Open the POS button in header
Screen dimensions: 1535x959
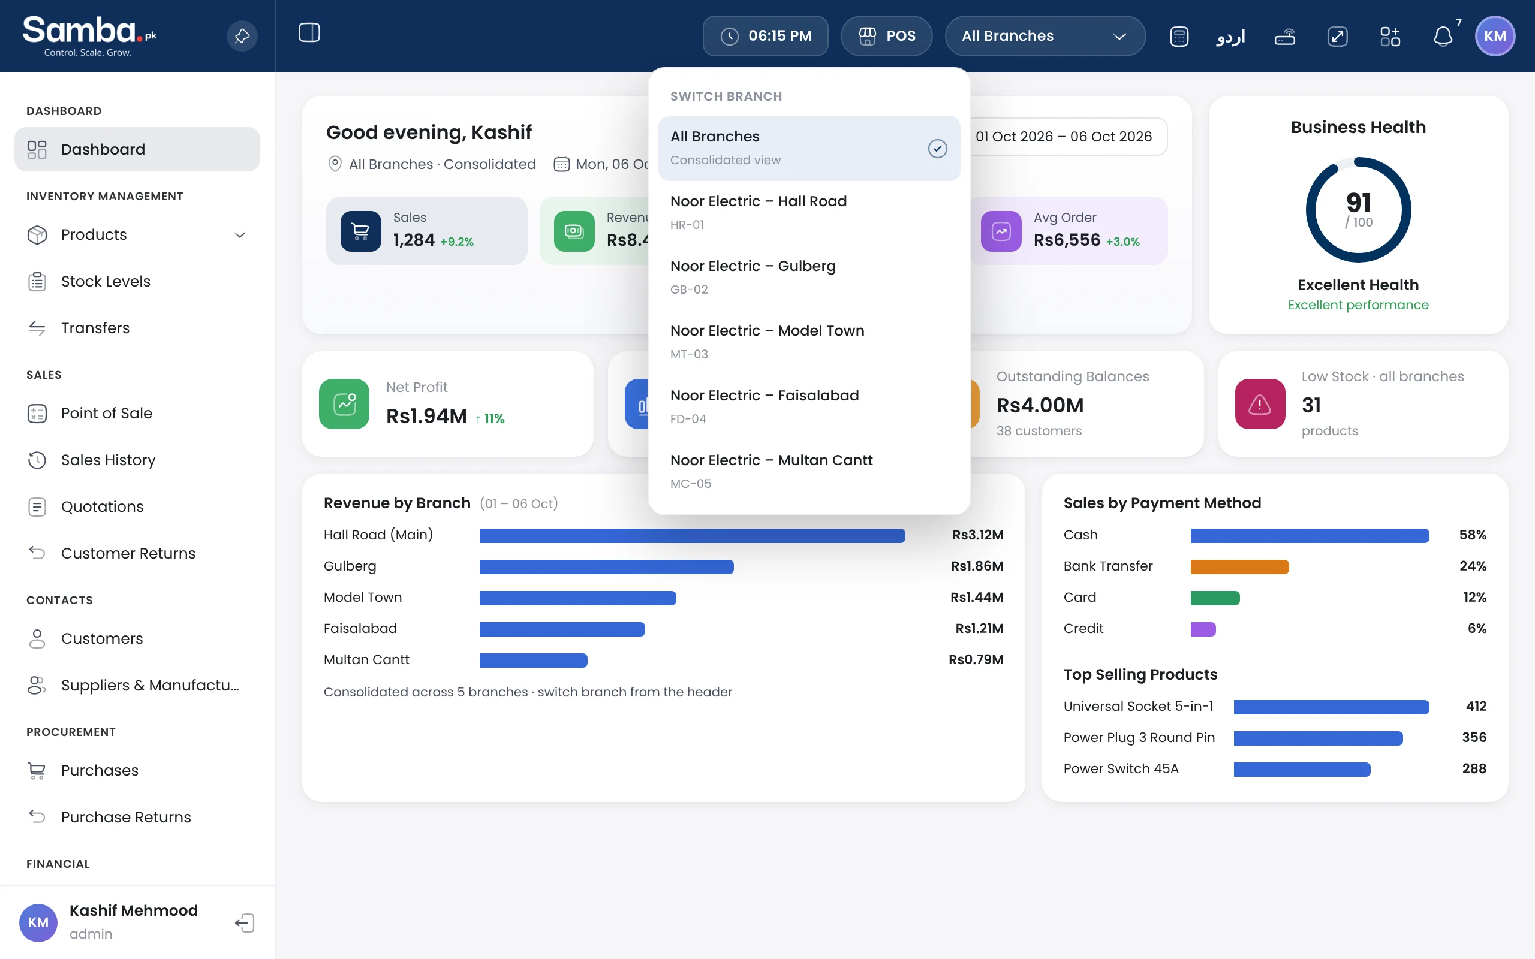pos(886,36)
